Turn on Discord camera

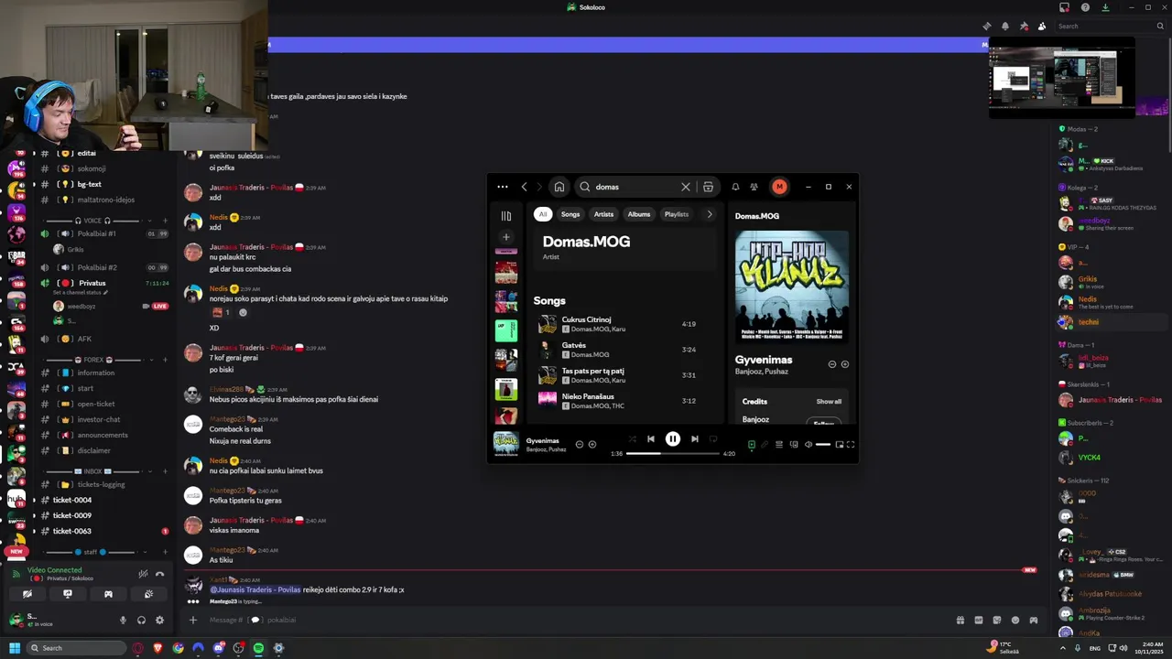pyautogui.click(x=27, y=594)
